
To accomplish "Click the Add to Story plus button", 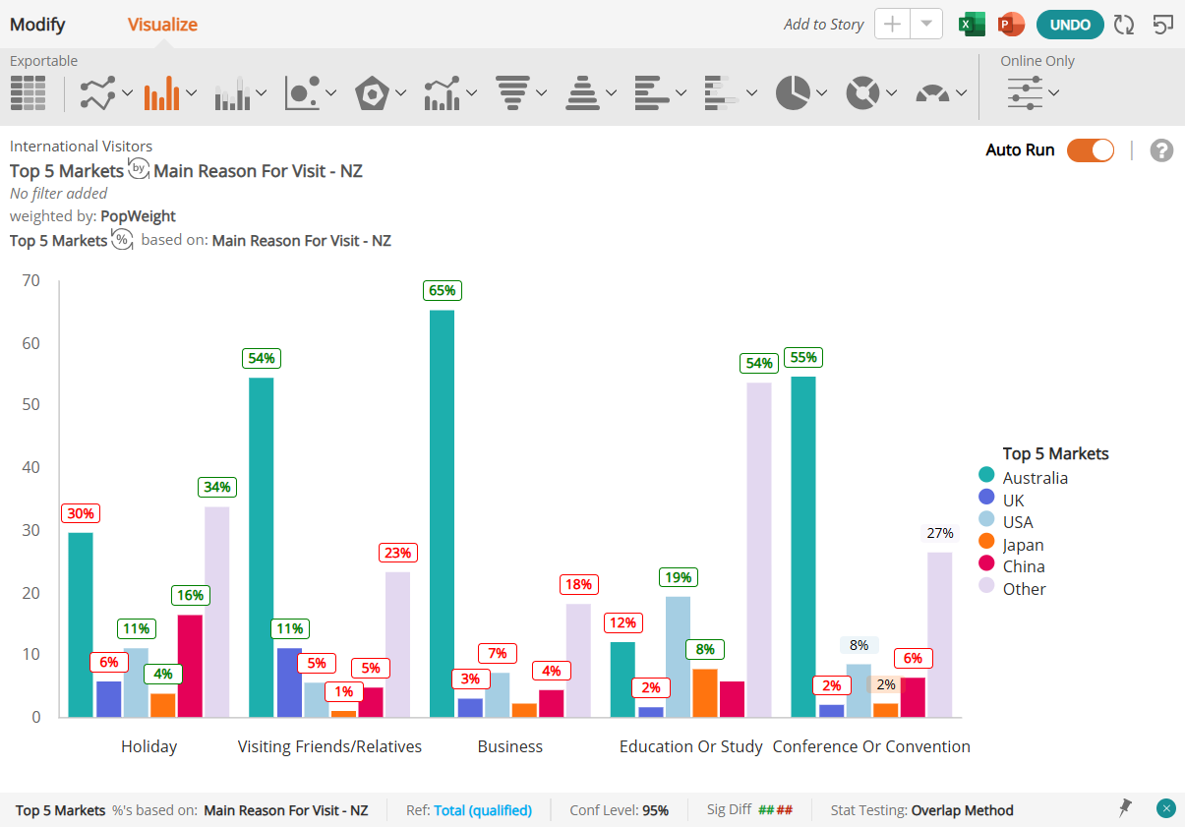I will [892, 25].
